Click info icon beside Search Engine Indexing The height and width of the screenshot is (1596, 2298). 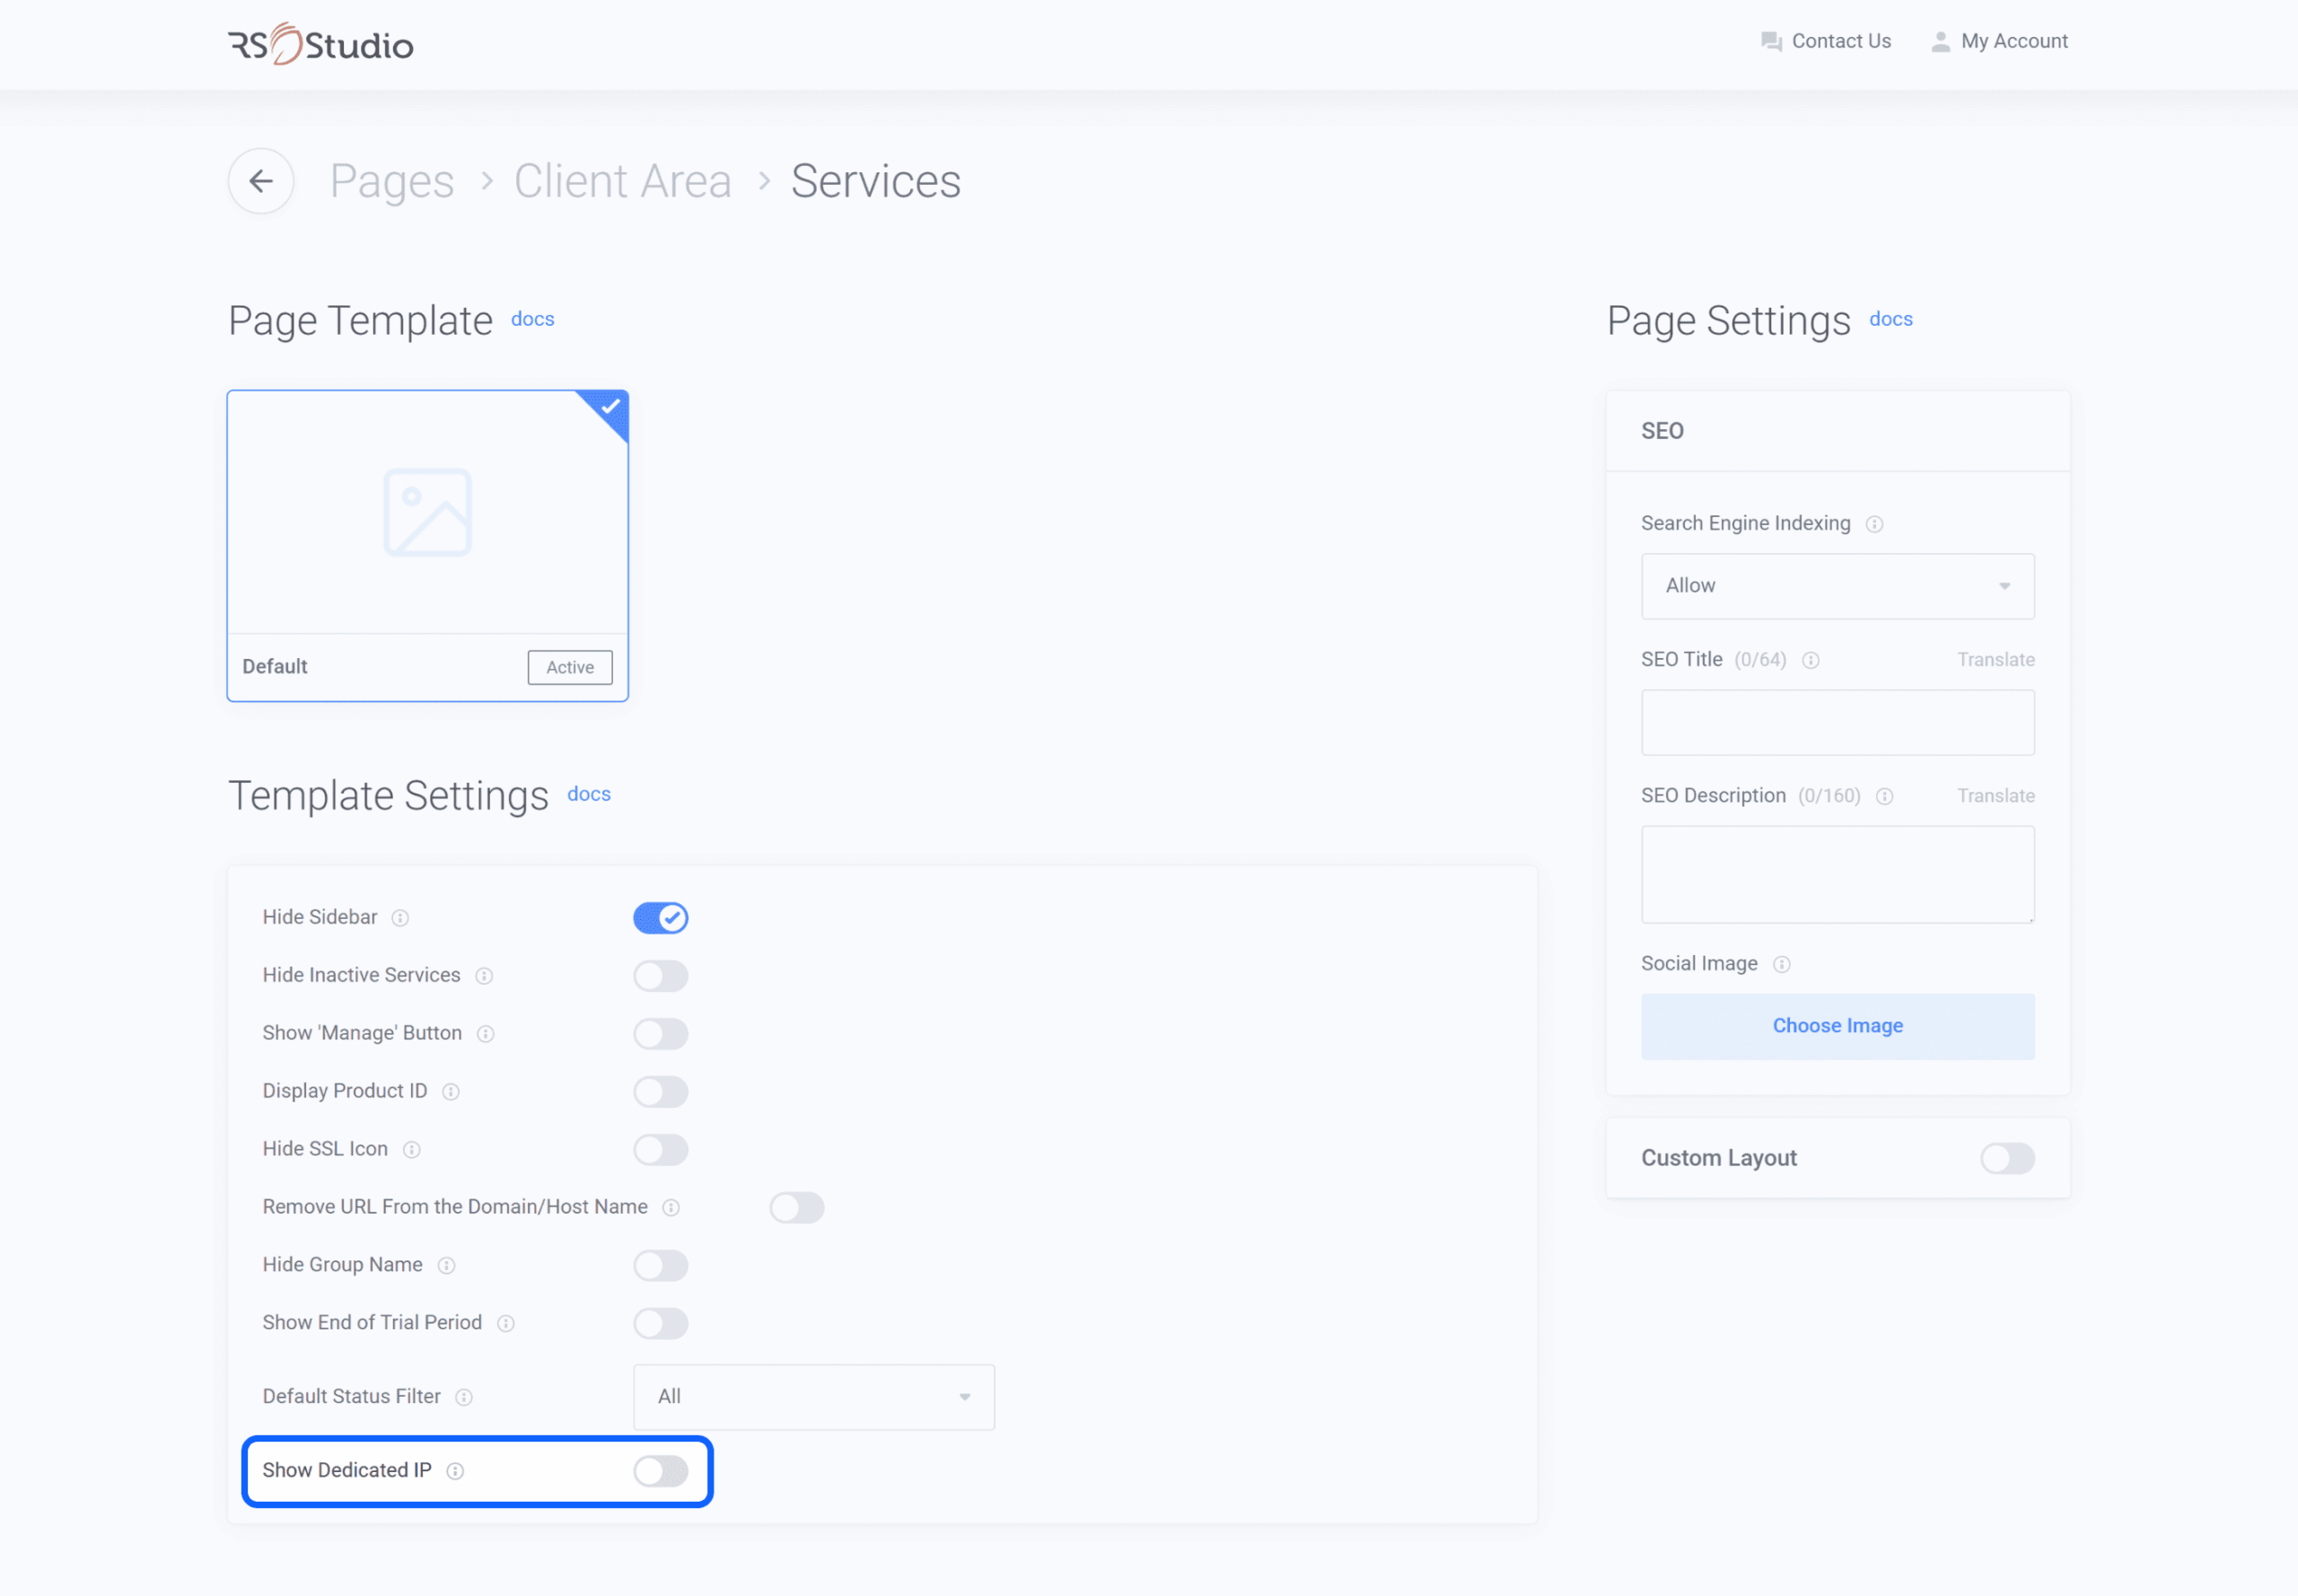[x=1875, y=525]
